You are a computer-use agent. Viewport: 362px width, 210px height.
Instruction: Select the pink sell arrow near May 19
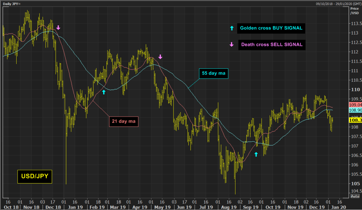pyautogui.click(x=160, y=57)
